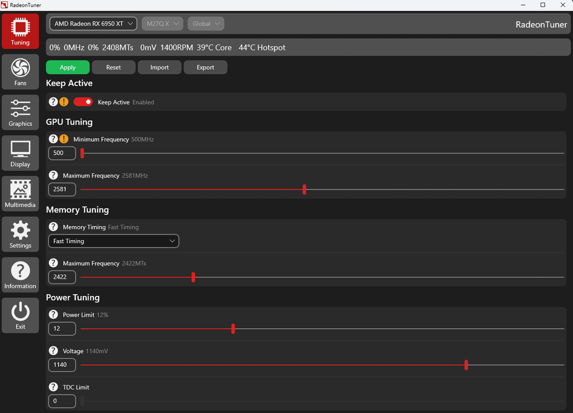Image resolution: width=573 pixels, height=413 pixels.
Task: Show help for GPU Minimum Frequency
Action: coord(54,139)
